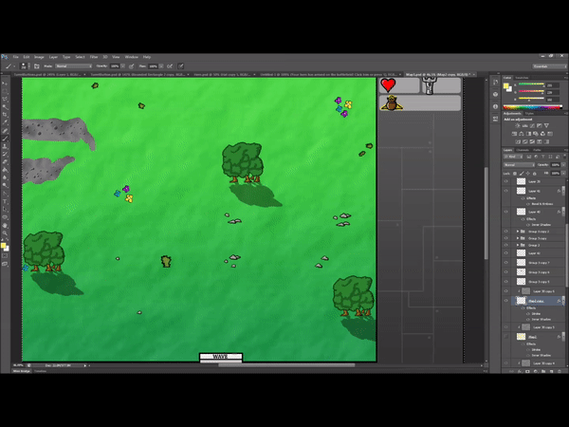This screenshot has width=569, height=427.
Task: Select the Move tool
Action: pyautogui.click(x=5, y=82)
